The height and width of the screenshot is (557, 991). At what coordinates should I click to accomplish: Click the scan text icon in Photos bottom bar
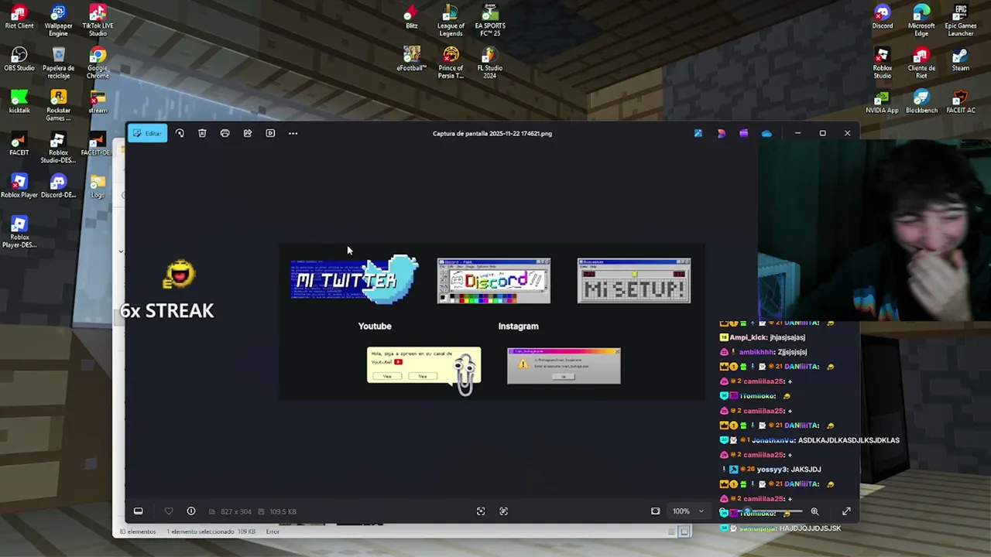tap(503, 511)
